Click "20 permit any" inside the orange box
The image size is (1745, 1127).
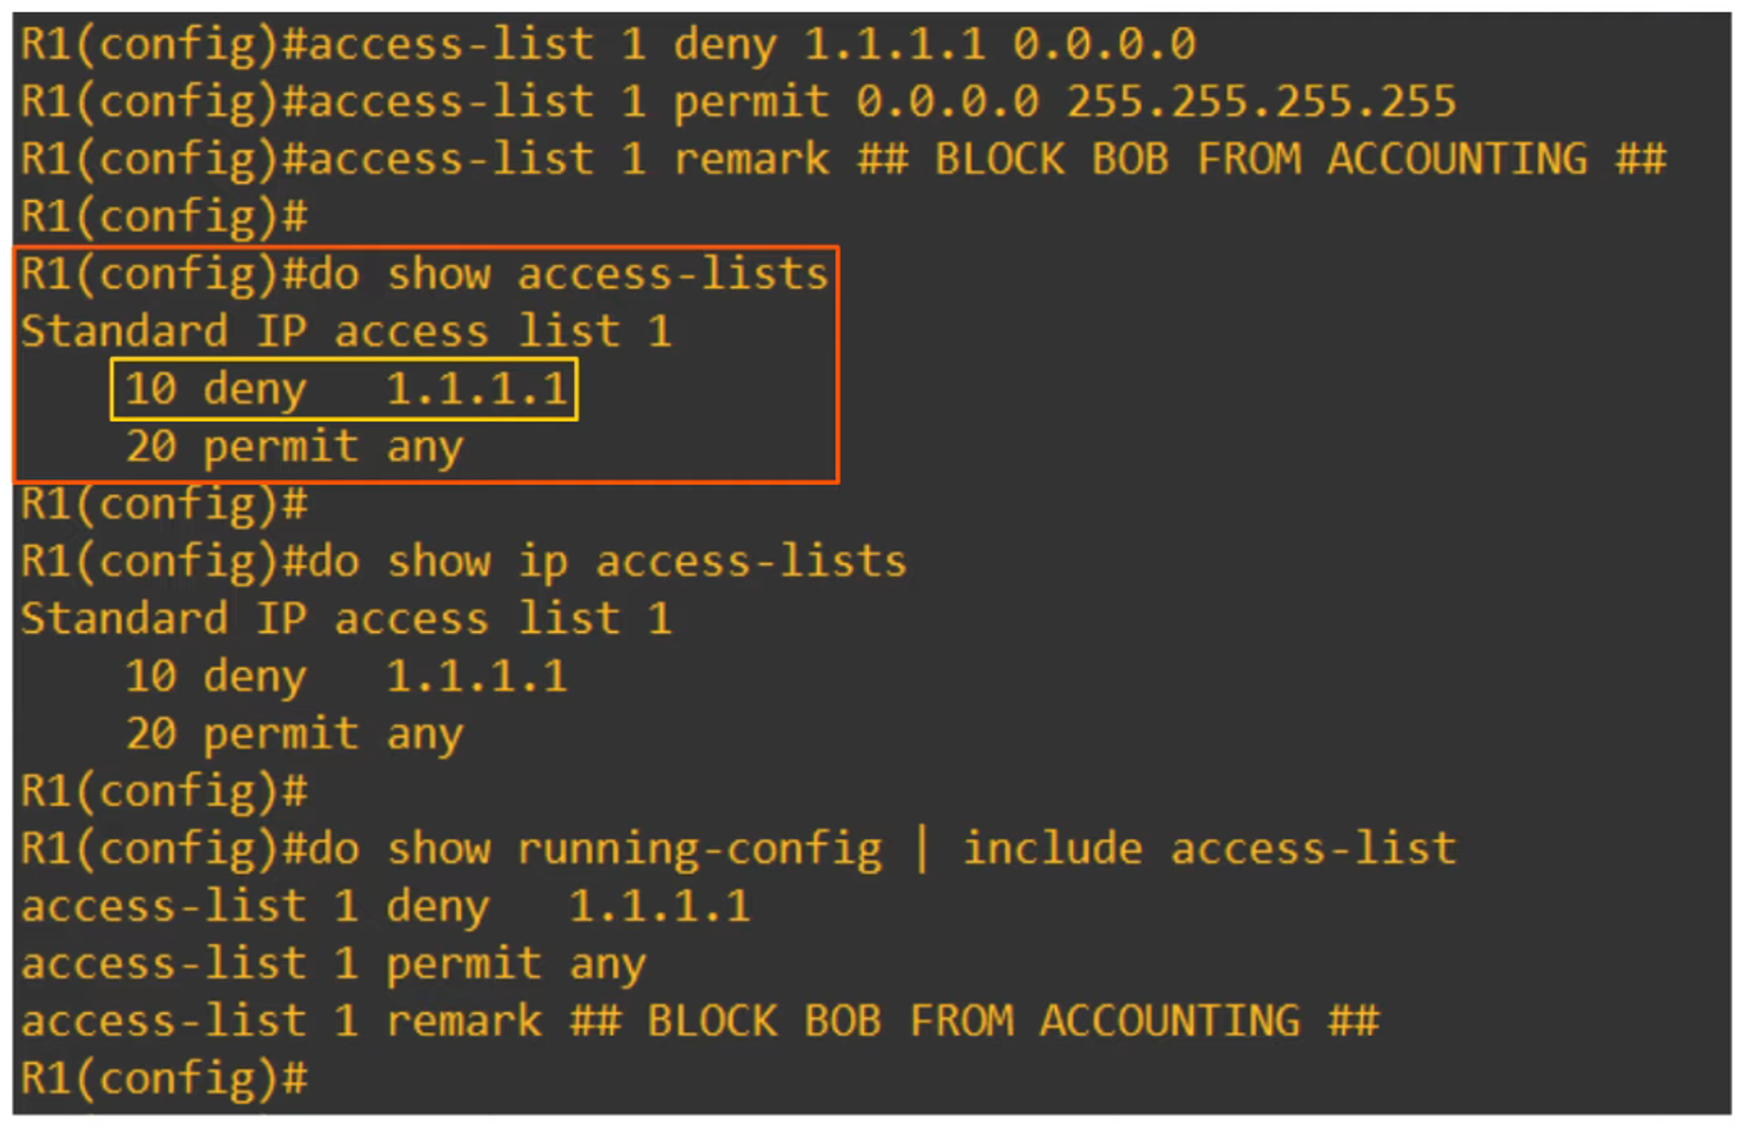(294, 447)
